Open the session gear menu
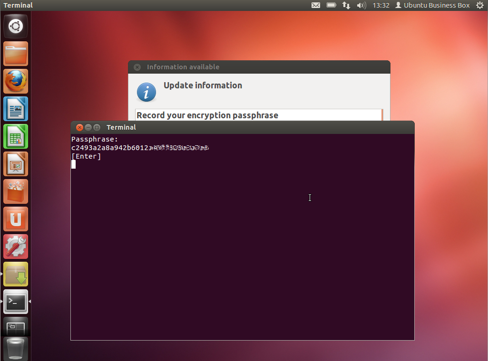488x361 pixels. tap(479, 5)
